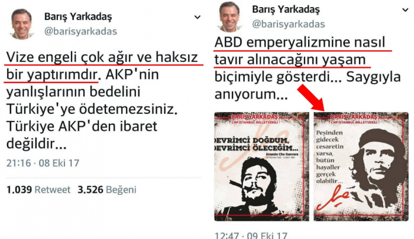View the 3.526 Beğeni likes list
This screenshot has height=239, width=414.
(x=107, y=189)
